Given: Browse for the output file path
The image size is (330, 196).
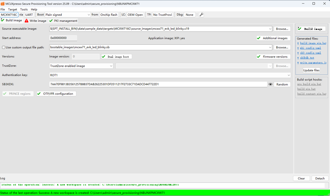Looking at the screenshot, I should (x=282, y=47).
